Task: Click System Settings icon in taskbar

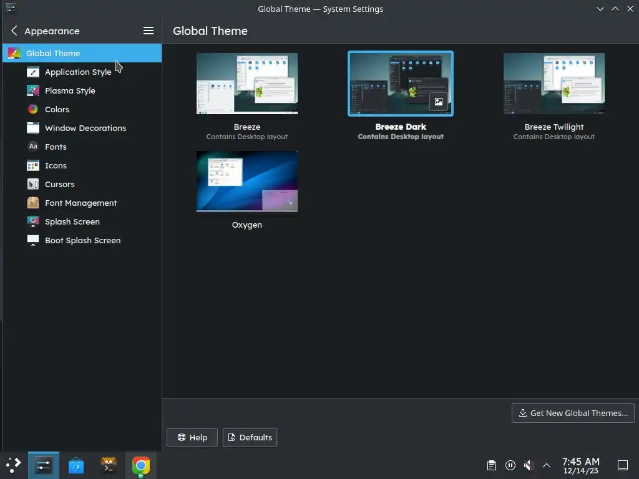Action: 43,465
